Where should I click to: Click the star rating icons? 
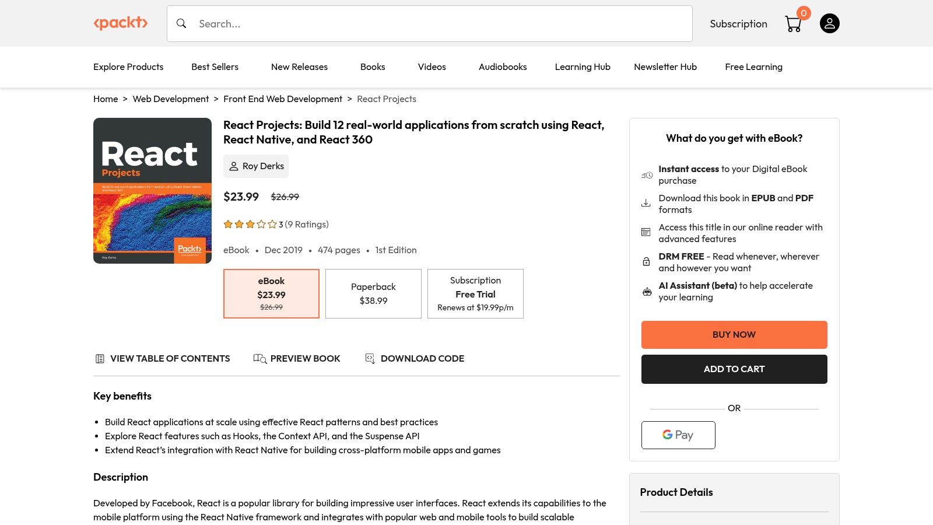pyautogui.click(x=250, y=224)
